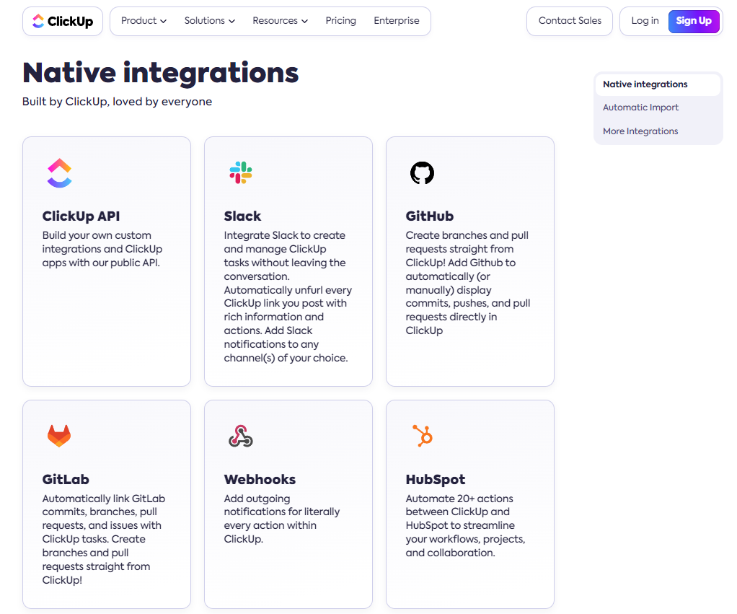Click the Sign Up button
Viewport: 737px width, 614px height.
pos(694,21)
